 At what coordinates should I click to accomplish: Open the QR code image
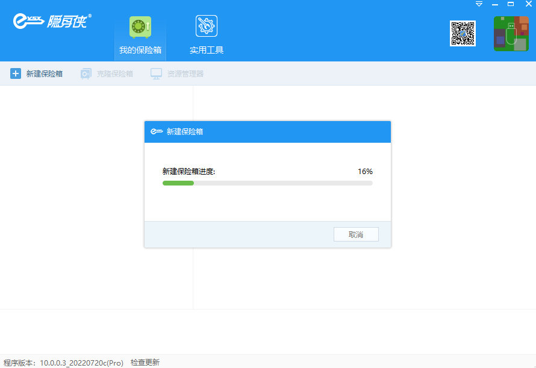(x=463, y=33)
